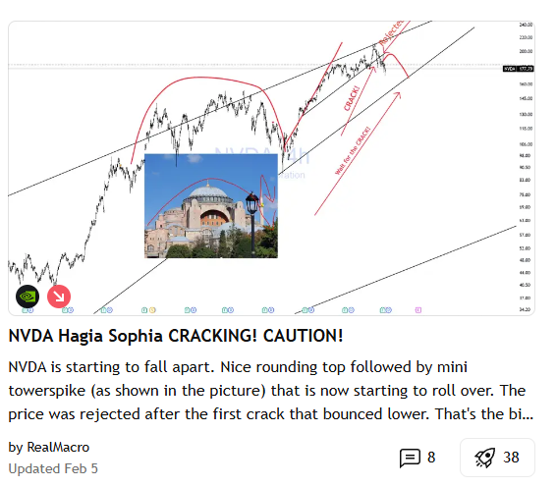
Task: Click the 34.20 bottom price axis label
Action: (525, 309)
